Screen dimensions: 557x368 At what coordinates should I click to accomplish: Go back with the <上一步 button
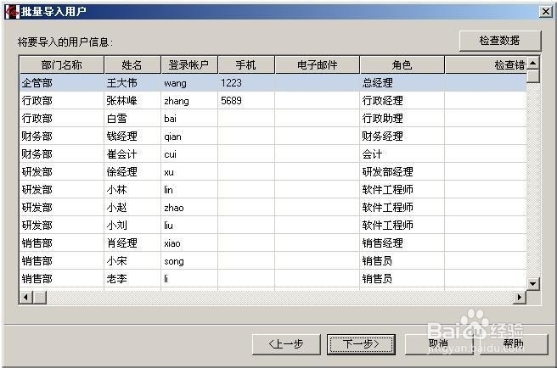point(286,344)
